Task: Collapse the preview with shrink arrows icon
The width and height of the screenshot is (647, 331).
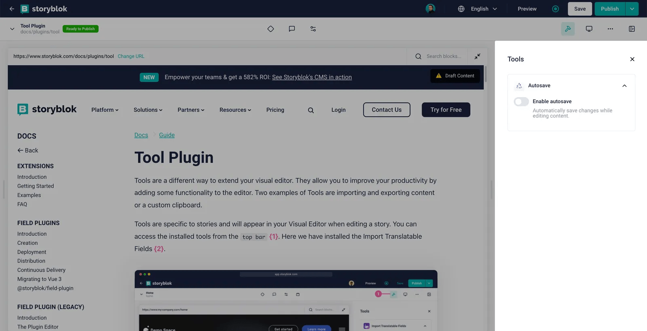Action: [x=477, y=56]
